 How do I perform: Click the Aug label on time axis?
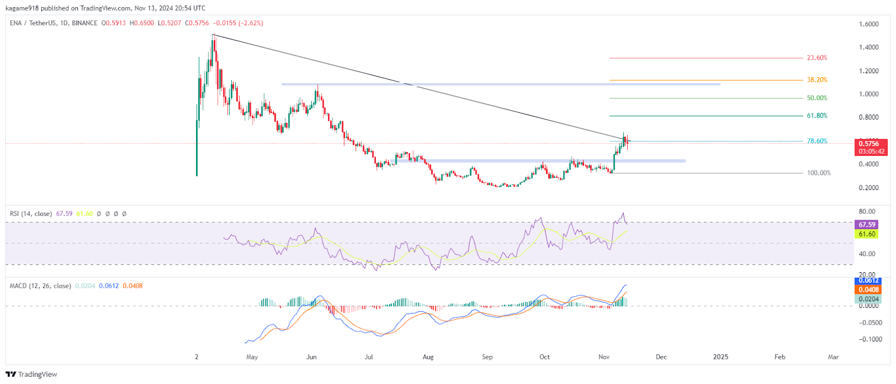[x=428, y=357]
